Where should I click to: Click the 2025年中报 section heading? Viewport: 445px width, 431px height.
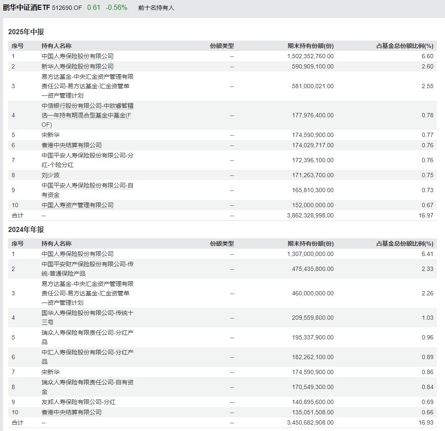(x=26, y=32)
